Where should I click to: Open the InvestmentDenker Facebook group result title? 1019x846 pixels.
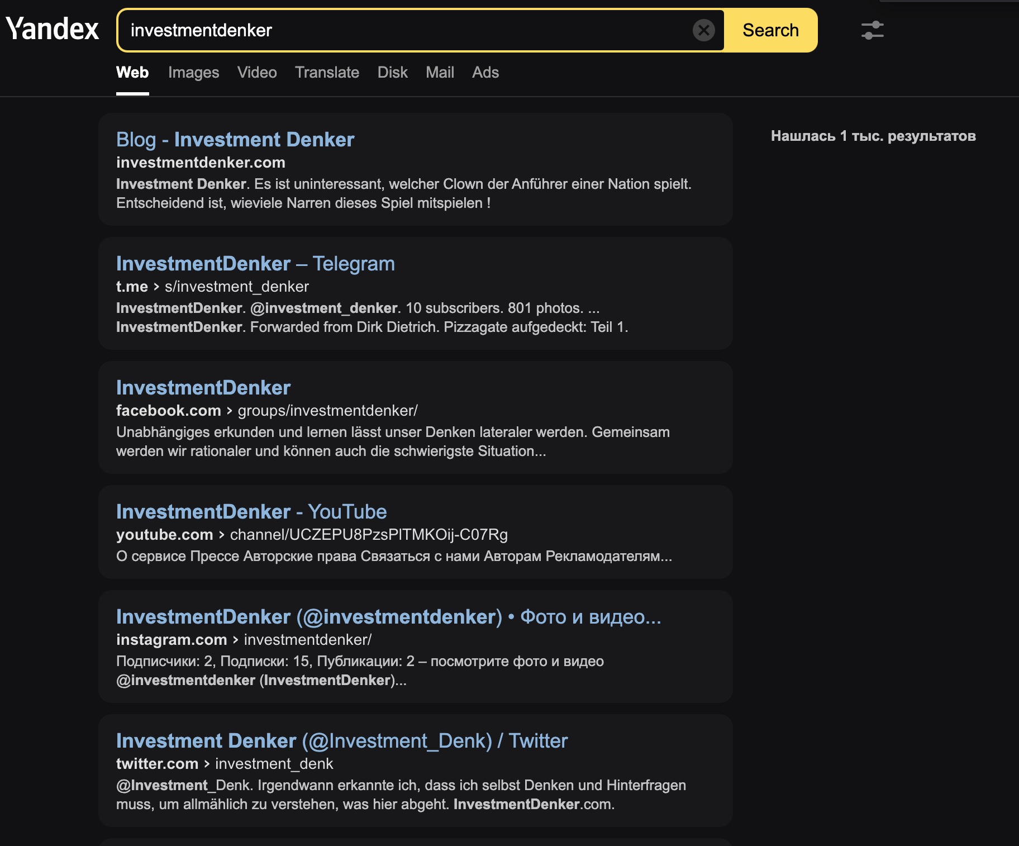tap(203, 388)
